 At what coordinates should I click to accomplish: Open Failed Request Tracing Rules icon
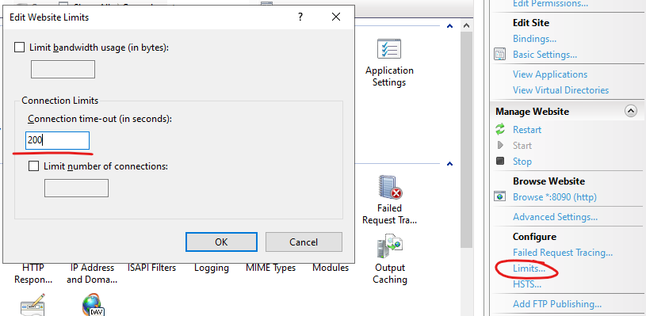390,188
